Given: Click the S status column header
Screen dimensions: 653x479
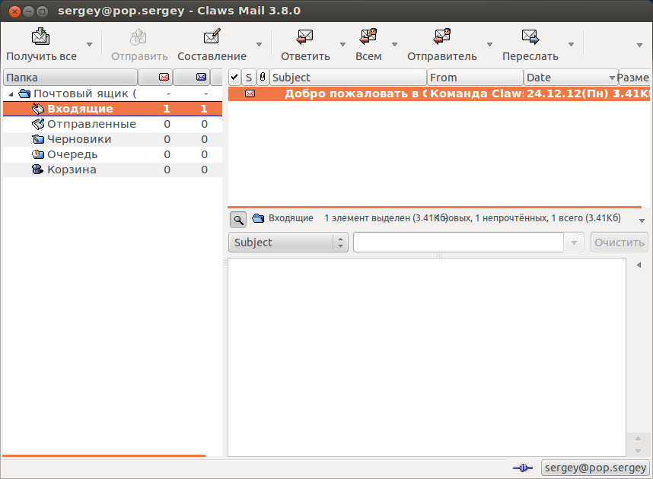Looking at the screenshot, I should tap(249, 78).
